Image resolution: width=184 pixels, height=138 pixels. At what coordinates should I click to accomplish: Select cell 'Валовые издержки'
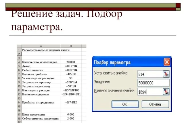tap(41, 94)
